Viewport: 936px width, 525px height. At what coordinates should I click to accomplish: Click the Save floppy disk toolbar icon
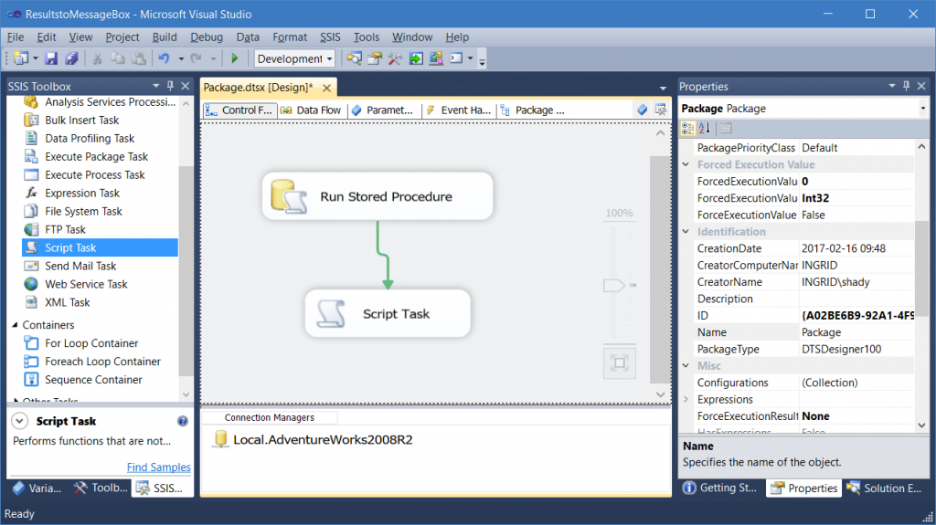(x=51, y=58)
